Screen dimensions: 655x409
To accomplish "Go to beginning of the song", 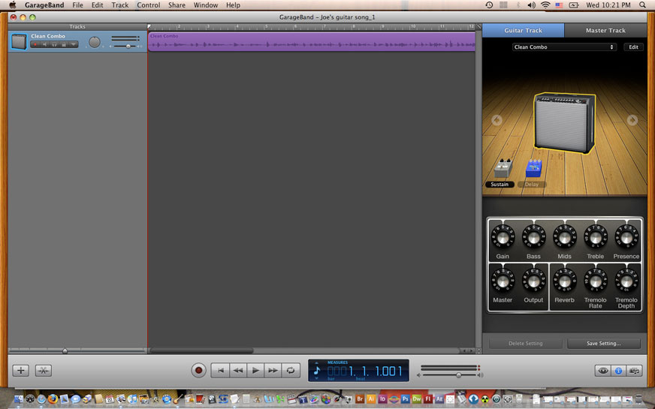I will pos(221,370).
